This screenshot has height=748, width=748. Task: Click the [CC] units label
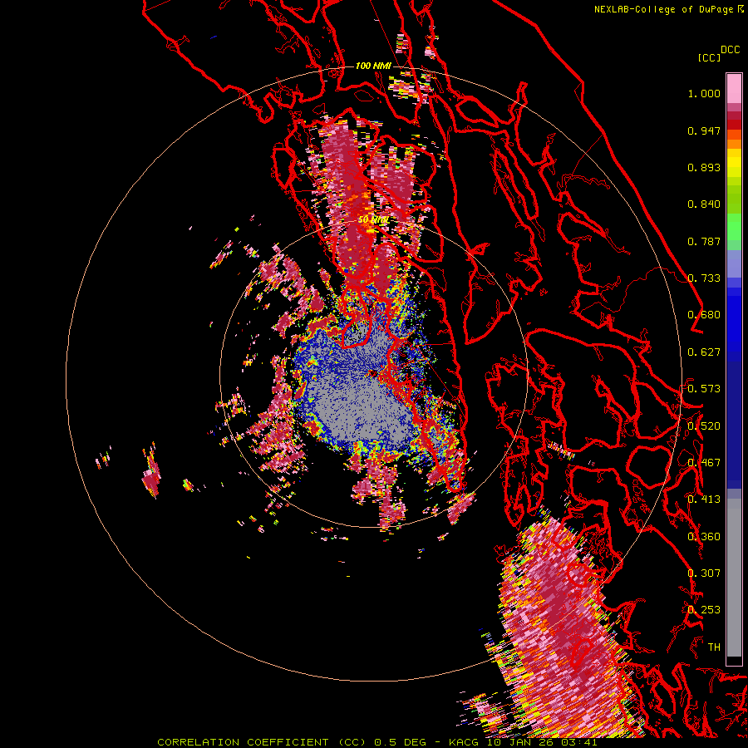click(709, 57)
